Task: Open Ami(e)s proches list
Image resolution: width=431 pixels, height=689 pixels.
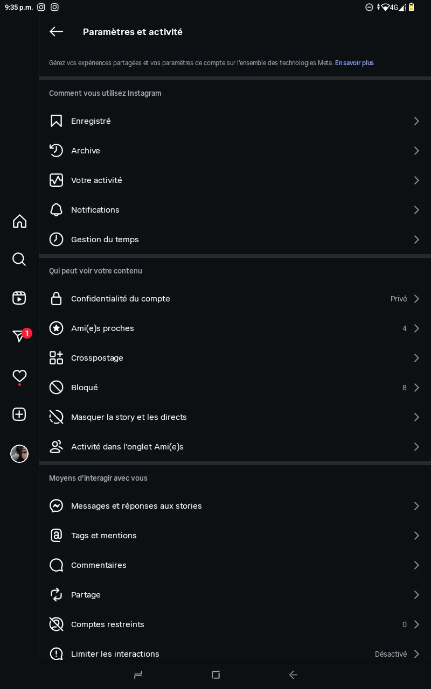Action: [102, 328]
